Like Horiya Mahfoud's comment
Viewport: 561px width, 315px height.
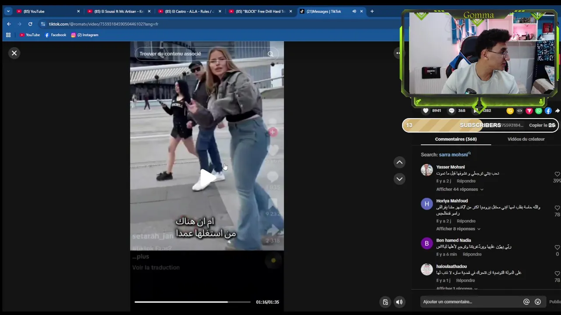point(557,208)
